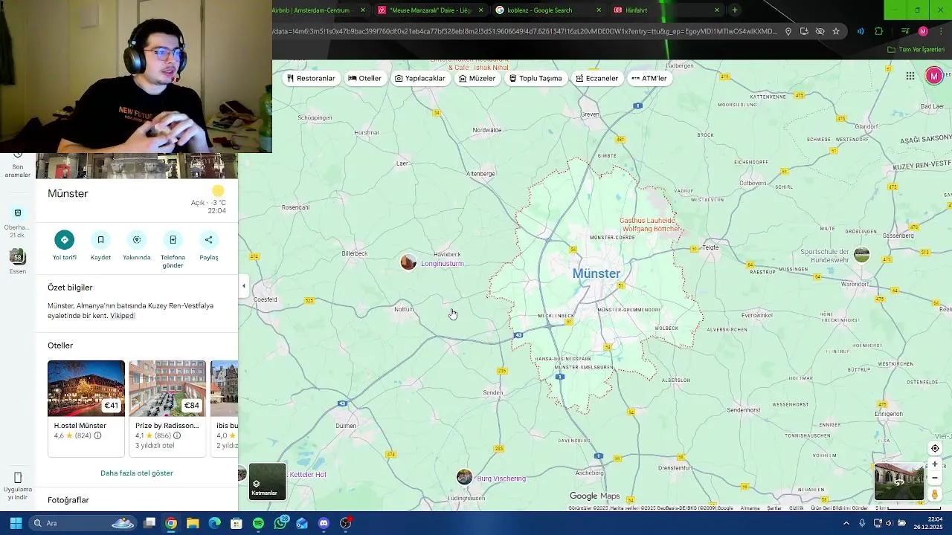Open the Google account avatar on map
Screen dimensions: 952x535
click(934, 76)
